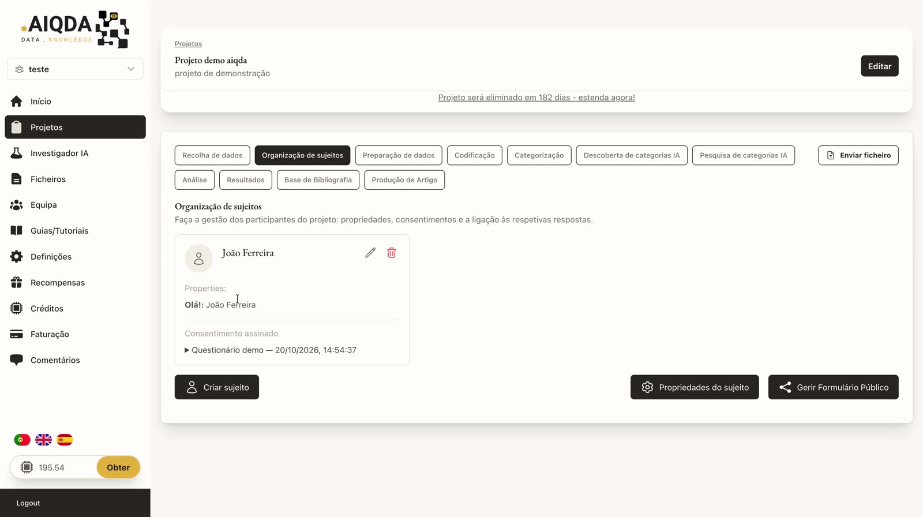This screenshot has height=517, width=923.
Task: Open Propriedades do sujeito
Action: coord(695,387)
